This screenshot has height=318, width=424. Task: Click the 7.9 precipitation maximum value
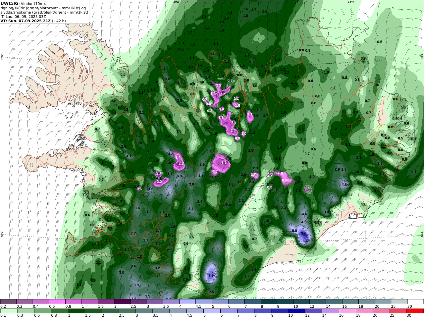coord(211,275)
